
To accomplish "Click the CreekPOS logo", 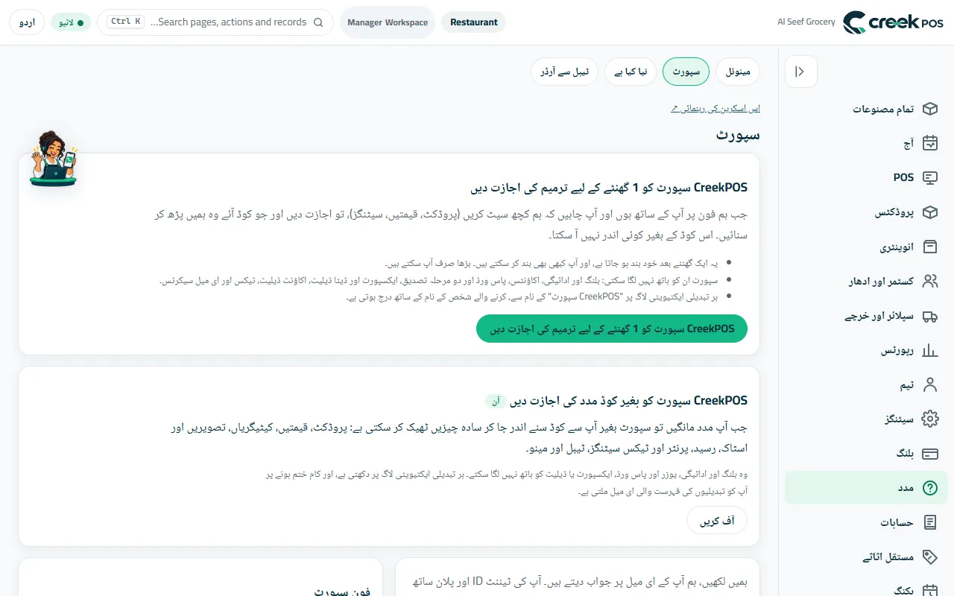I will 893,22.
